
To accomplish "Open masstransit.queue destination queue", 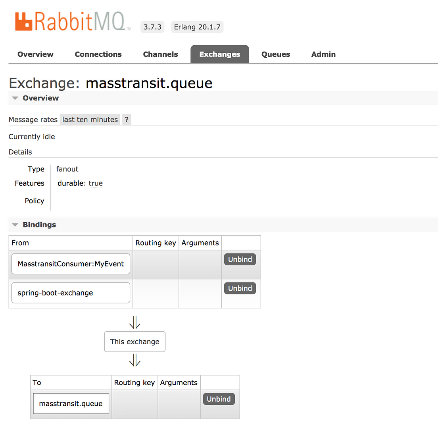I will (x=71, y=404).
